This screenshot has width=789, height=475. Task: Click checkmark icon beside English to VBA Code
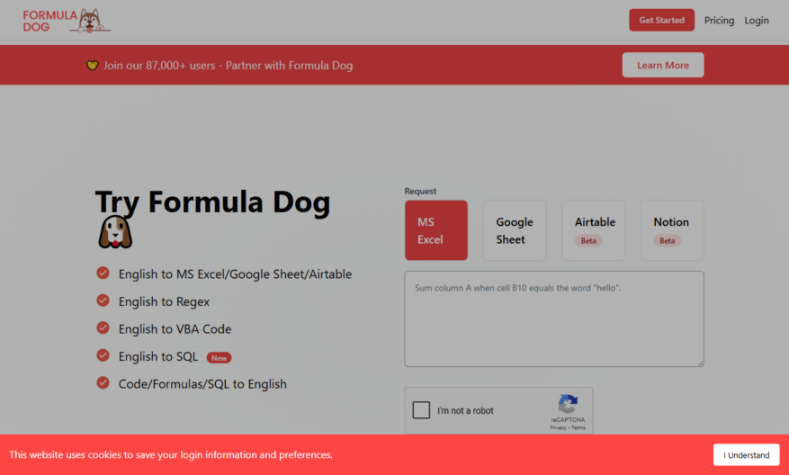103,328
